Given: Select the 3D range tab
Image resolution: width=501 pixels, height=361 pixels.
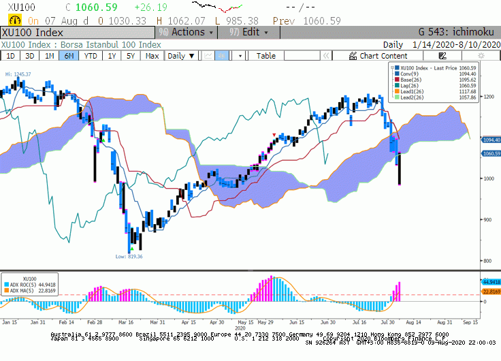Looking at the screenshot, I should click(x=30, y=56).
